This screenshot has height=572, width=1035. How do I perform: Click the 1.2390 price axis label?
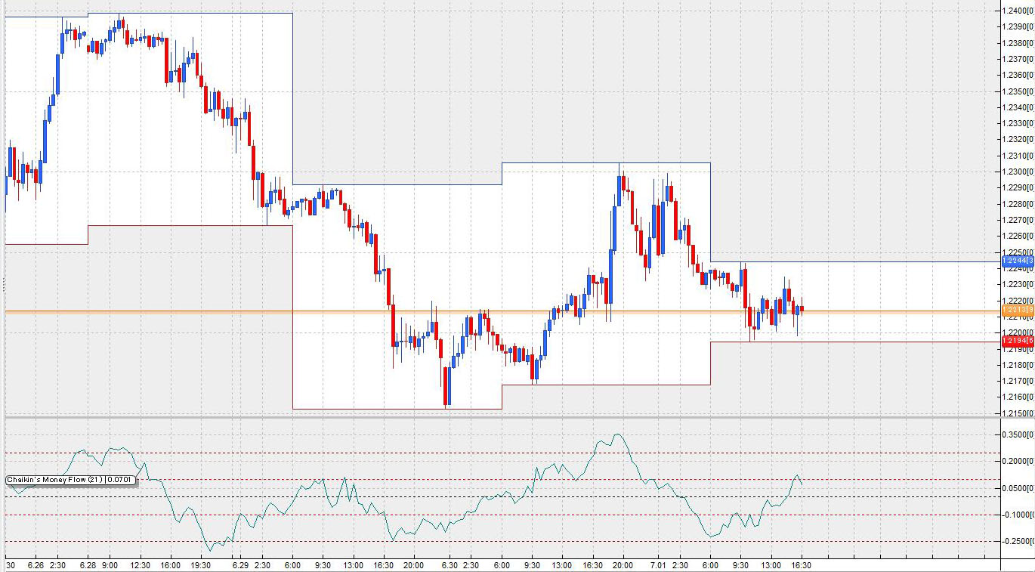point(1018,26)
